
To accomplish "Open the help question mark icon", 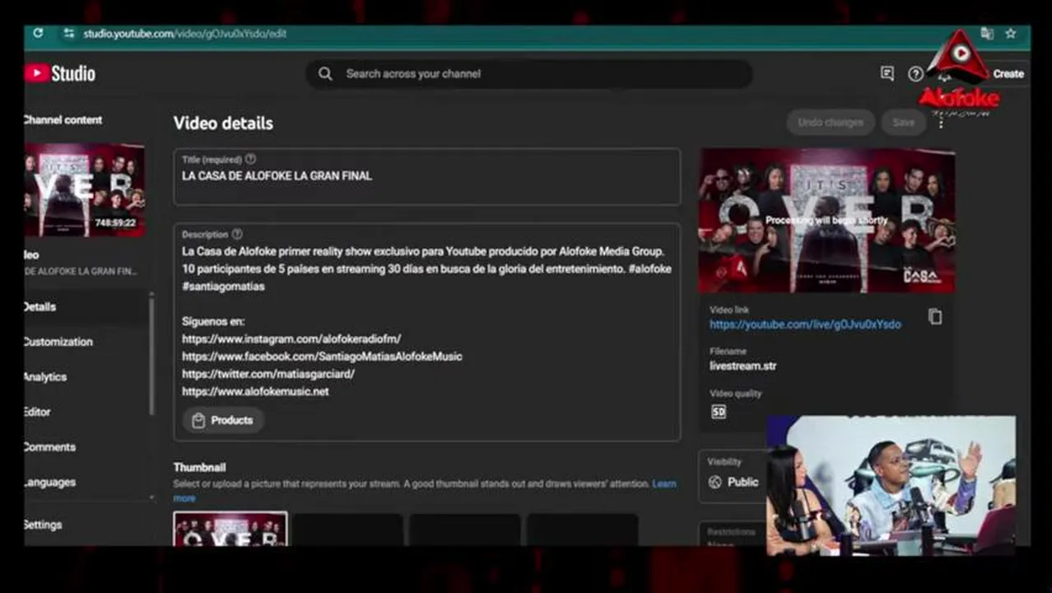I will tap(915, 74).
